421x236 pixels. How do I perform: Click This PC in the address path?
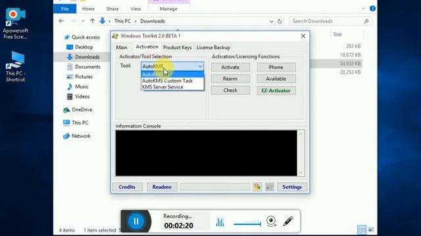123,21
